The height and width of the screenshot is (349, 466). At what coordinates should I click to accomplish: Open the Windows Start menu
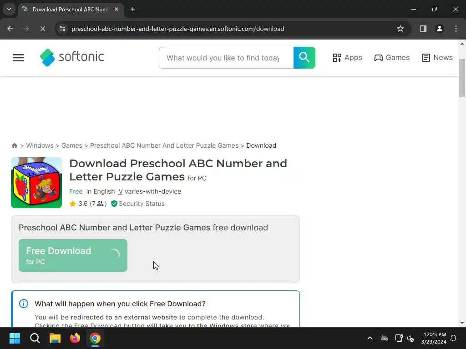15,338
